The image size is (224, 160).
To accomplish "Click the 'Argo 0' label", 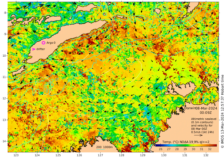I will (x=51, y=43).
